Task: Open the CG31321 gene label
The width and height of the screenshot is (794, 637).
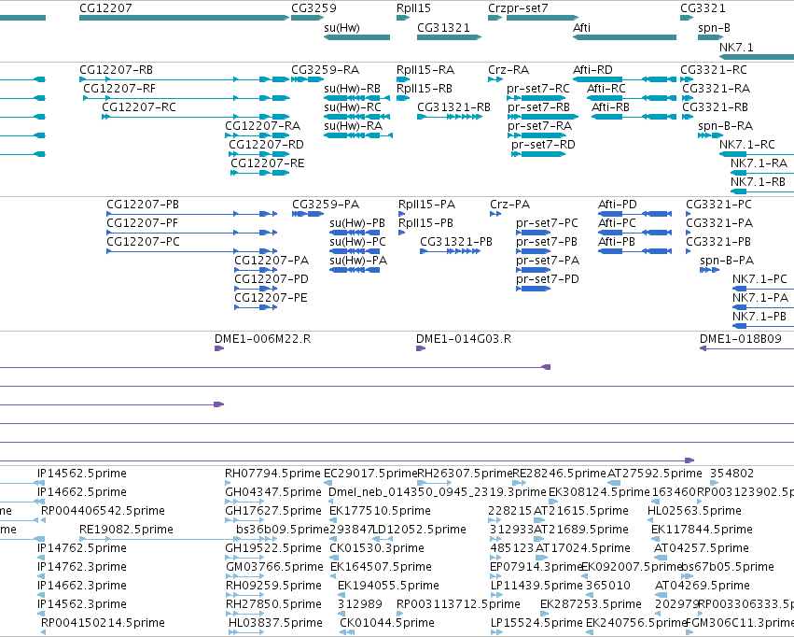Action: pyautogui.click(x=443, y=27)
